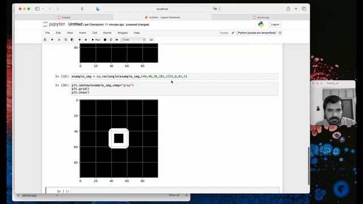Open the View menu

(x=70, y=33)
